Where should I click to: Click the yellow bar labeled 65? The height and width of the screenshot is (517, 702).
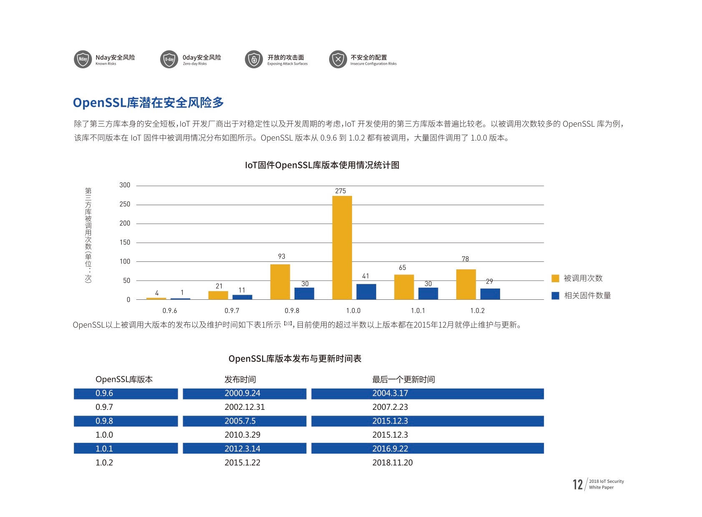(404, 287)
